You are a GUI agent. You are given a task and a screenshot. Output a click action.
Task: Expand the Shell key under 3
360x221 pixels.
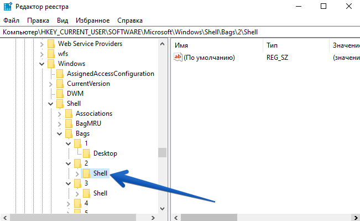(x=77, y=194)
